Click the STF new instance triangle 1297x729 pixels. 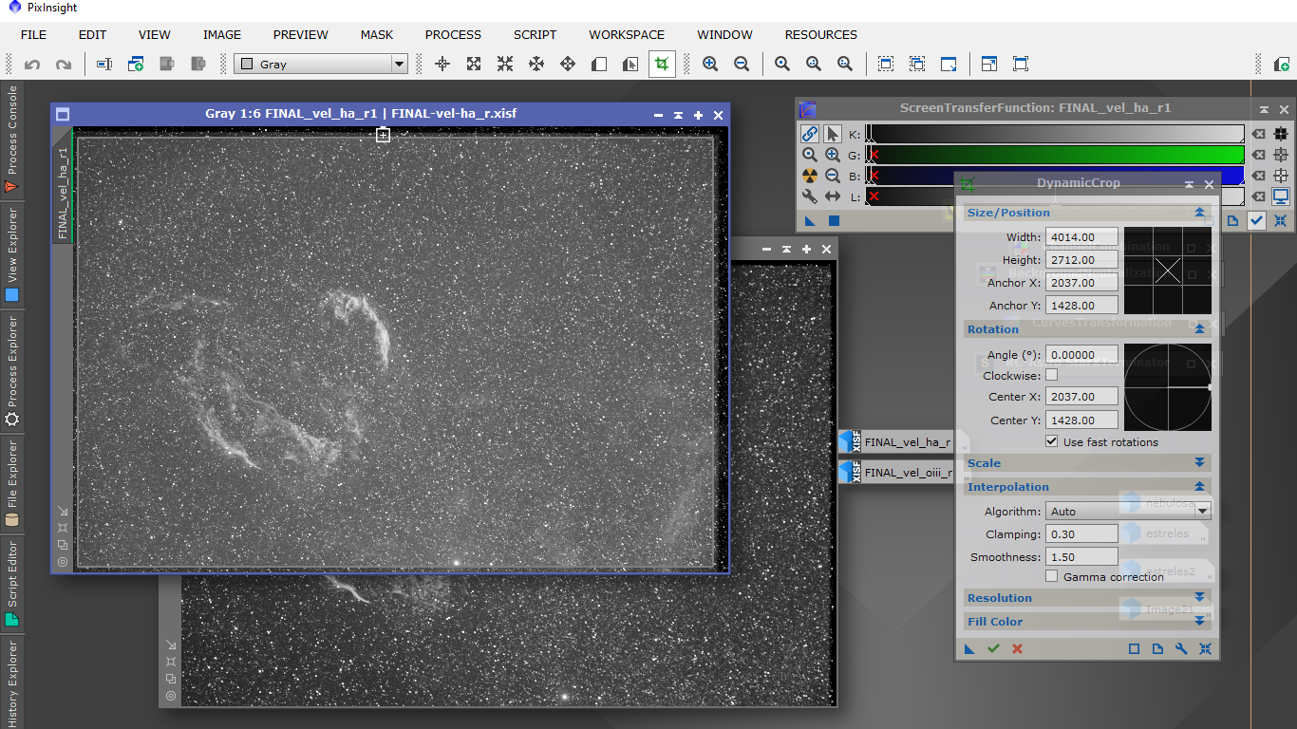[810, 220]
